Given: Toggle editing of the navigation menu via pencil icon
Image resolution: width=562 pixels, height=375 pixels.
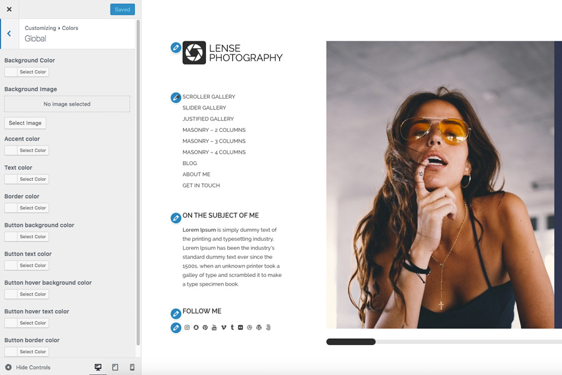Looking at the screenshot, I should pyautogui.click(x=176, y=97).
